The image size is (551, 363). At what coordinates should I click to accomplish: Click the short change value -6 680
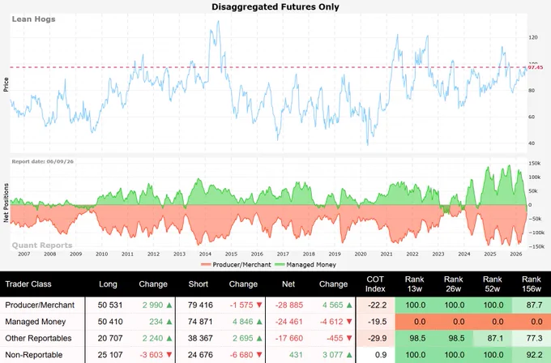click(241, 355)
